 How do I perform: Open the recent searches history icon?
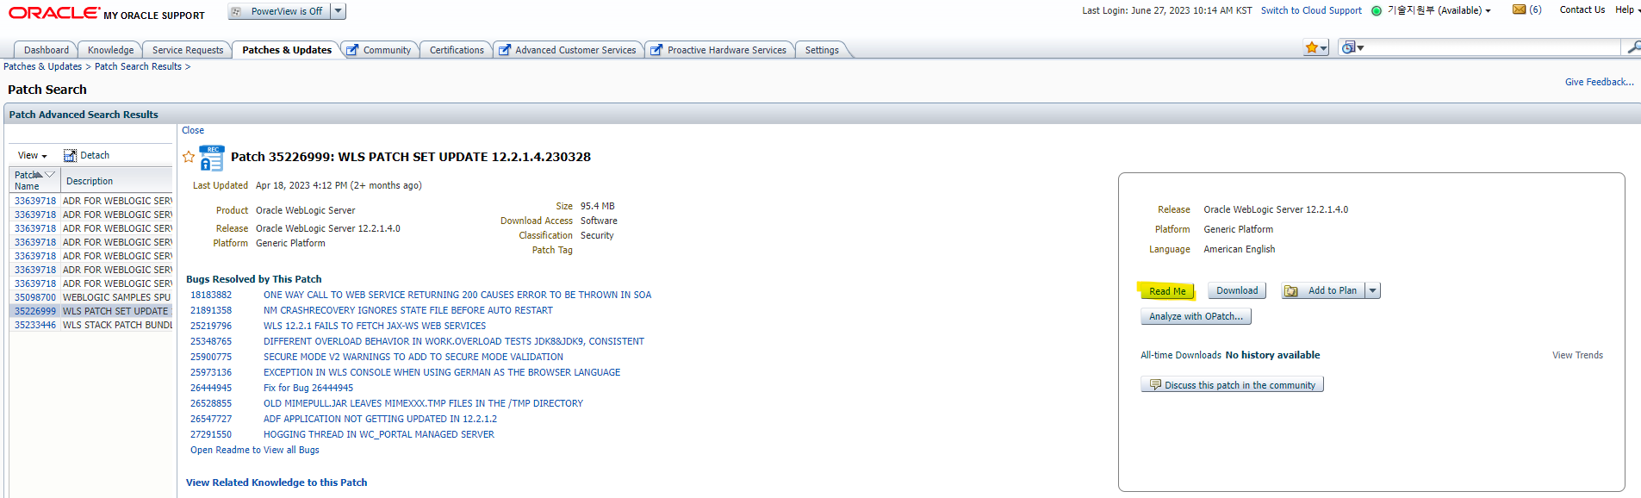point(1352,47)
